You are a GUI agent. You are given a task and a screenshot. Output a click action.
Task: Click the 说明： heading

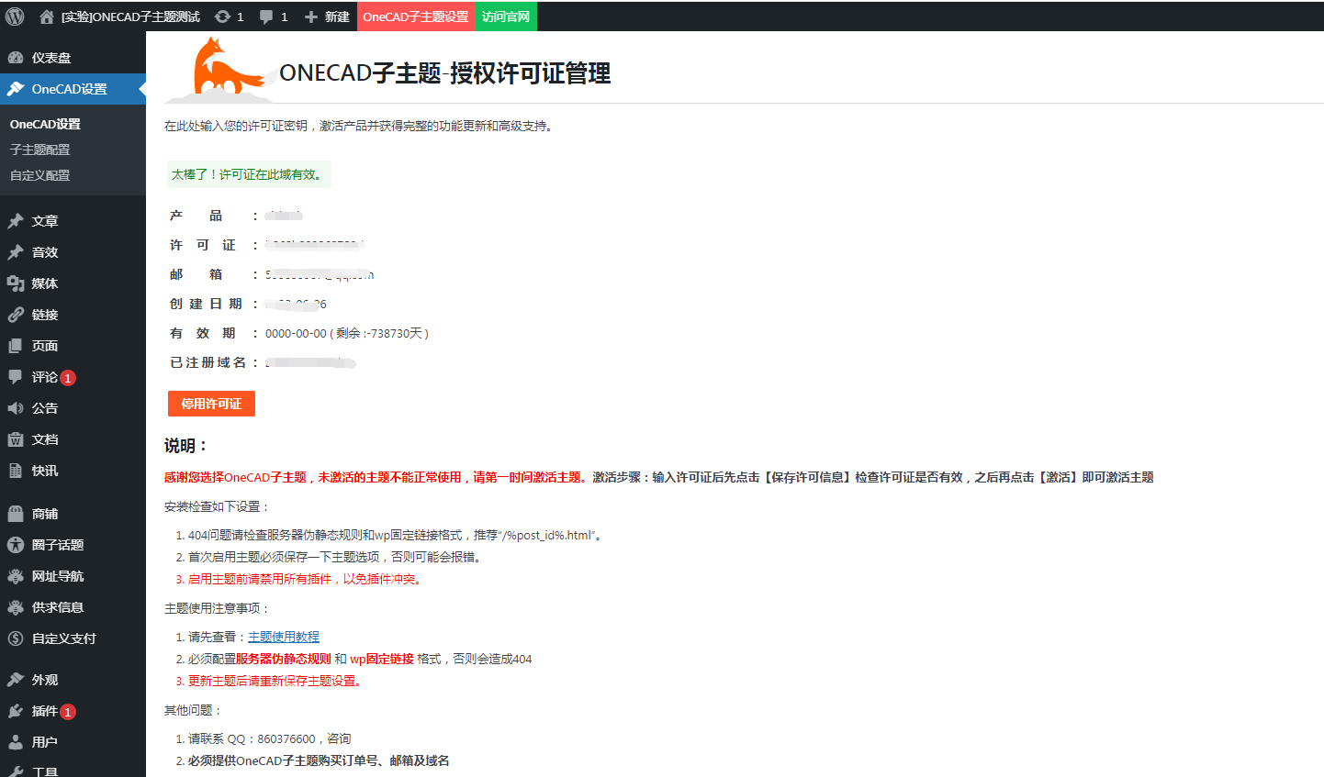(187, 446)
